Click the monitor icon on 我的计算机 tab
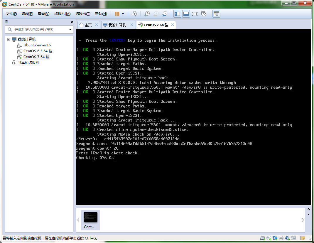This screenshot has width=314, height=243. tap(105, 25)
